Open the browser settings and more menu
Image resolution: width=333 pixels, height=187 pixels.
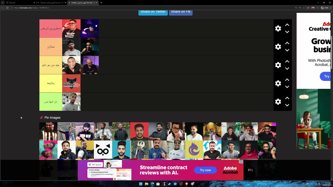point(317,8)
